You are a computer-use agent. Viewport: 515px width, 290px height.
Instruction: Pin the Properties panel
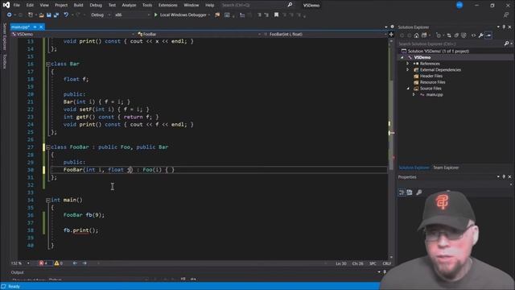504,177
